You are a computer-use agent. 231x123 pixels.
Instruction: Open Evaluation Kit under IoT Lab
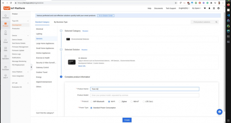pos(17,87)
